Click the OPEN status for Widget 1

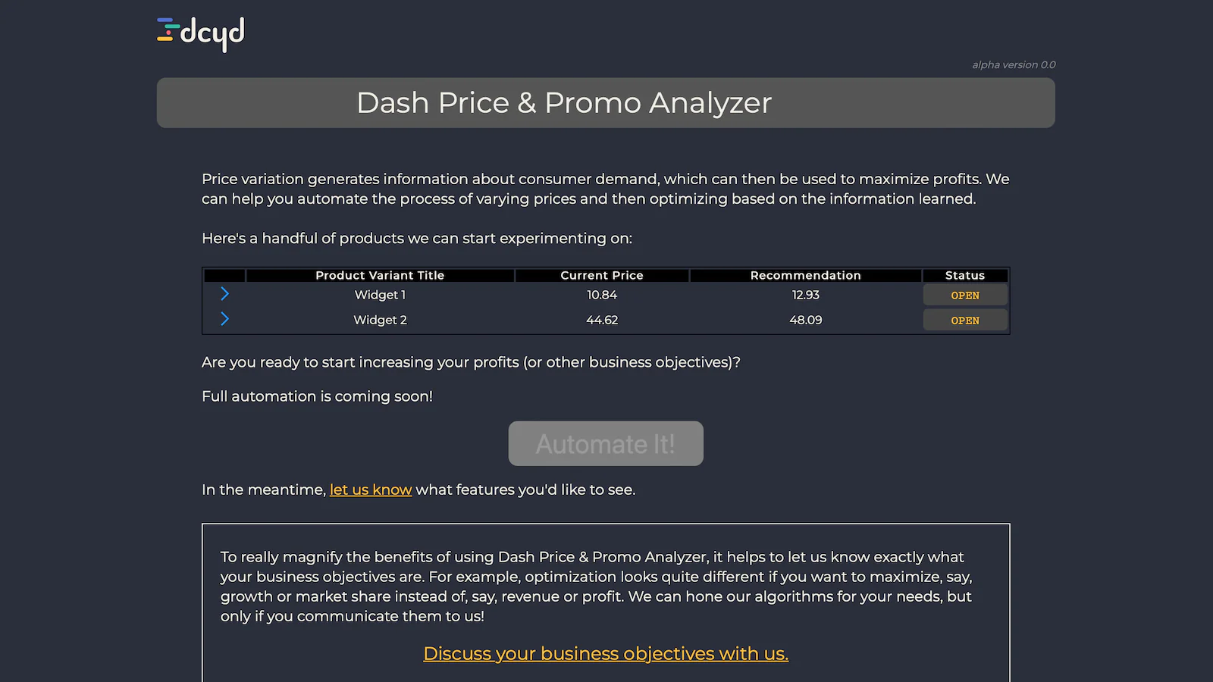964,296
